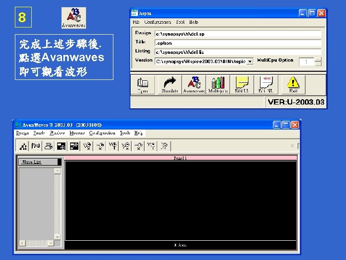Image resolution: width=346 pixels, height=260 pixels.
Task: Click the VER:U-2003.03 status text
Action: pyautogui.click(x=296, y=102)
